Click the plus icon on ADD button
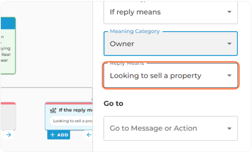This screenshot has height=153, width=252. pyautogui.click(x=53, y=135)
